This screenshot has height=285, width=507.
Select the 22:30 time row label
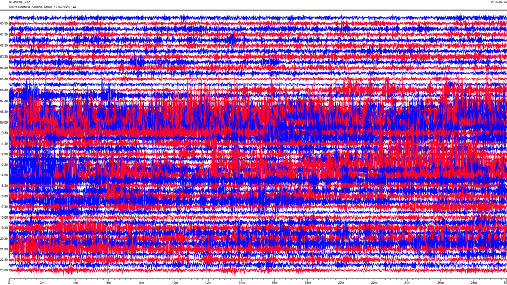[4, 260]
